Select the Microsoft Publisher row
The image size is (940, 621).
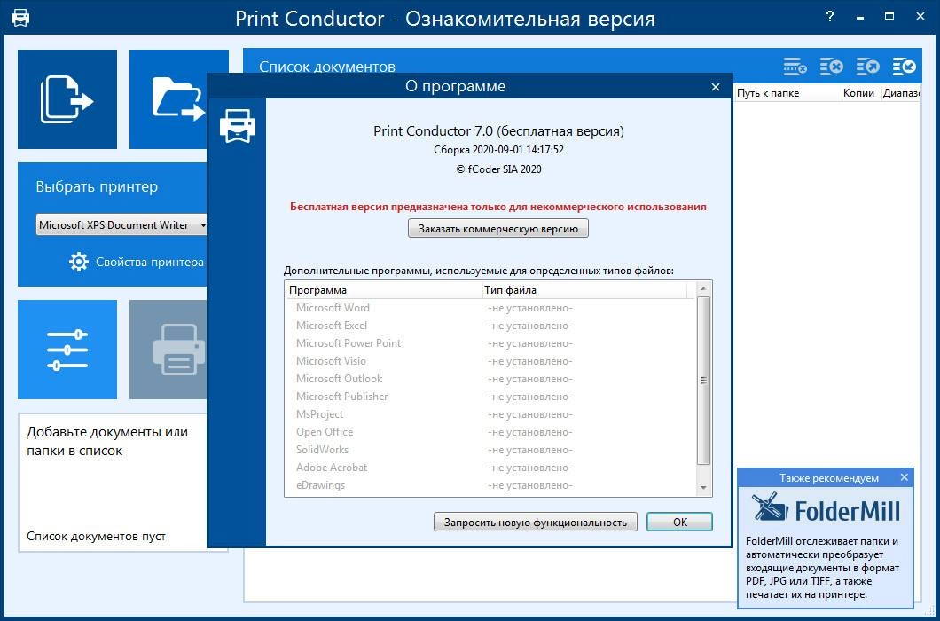tap(490, 397)
